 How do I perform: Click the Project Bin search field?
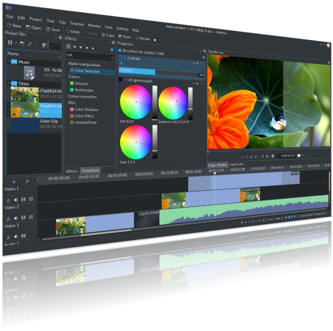pos(55,46)
